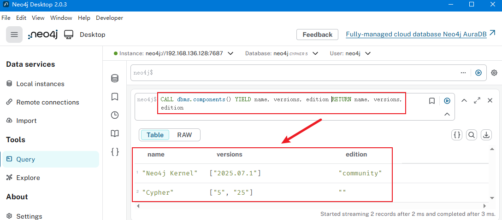The height and width of the screenshot is (220, 502).
Task: Open the Window menu
Action: tap(61, 18)
